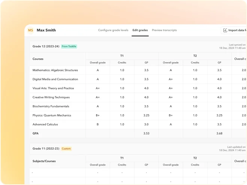Click the Import data button label
247x185 pixels.
[237, 30]
